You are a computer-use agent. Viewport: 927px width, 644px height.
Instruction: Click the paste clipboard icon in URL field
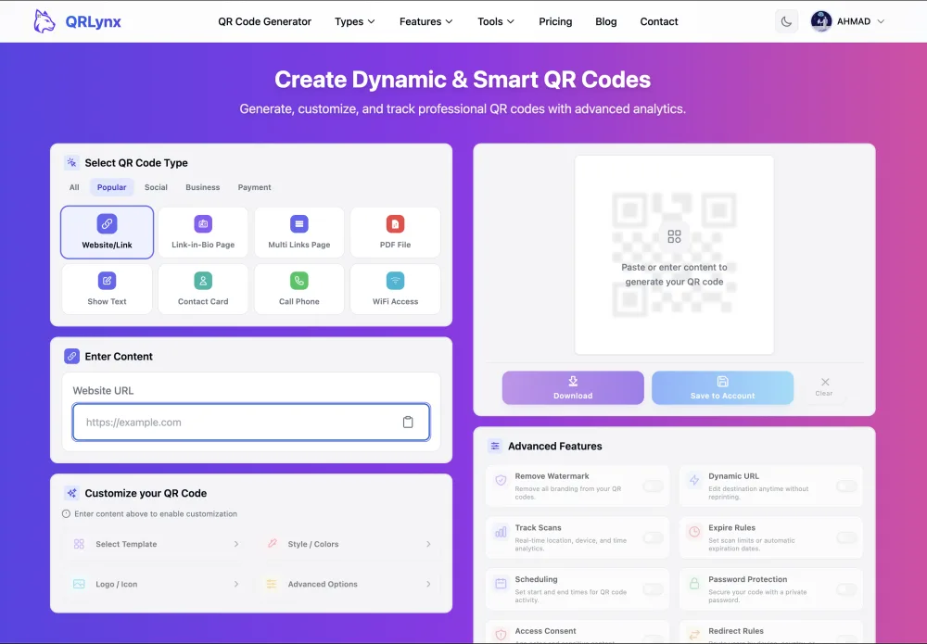[x=408, y=422]
